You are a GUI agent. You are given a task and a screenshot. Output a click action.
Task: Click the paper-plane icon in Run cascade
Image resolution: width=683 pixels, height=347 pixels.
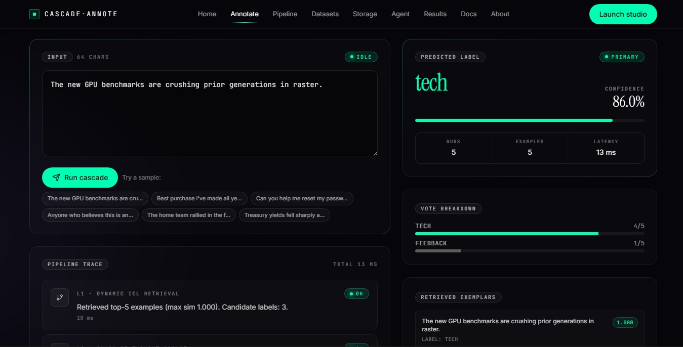click(56, 178)
